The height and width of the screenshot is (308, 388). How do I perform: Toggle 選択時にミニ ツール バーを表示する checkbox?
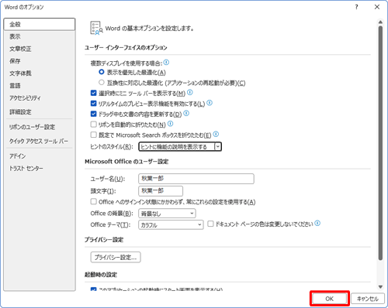94,93
